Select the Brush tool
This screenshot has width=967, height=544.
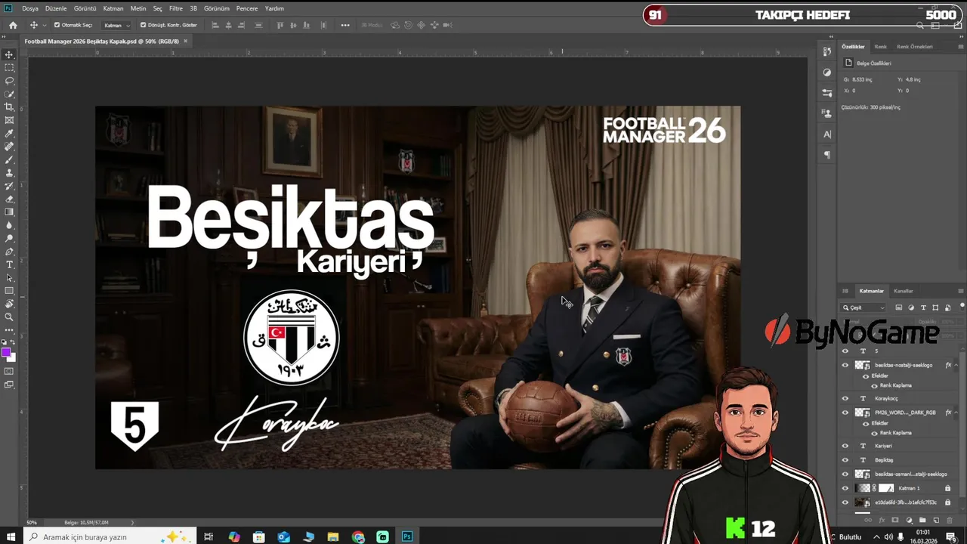pyautogui.click(x=9, y=159)
